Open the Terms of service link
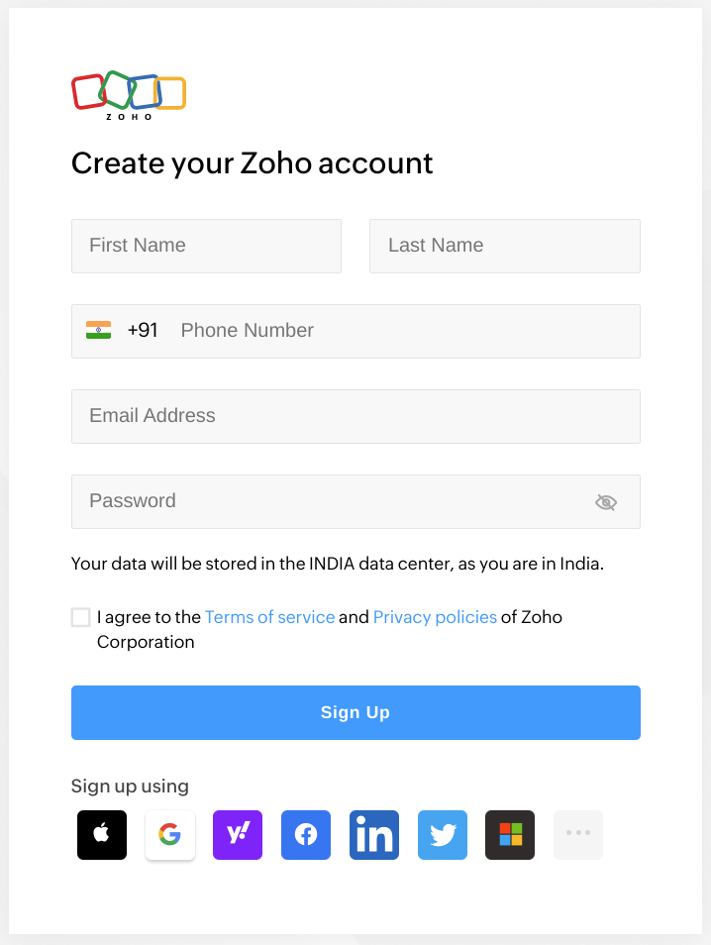This screenshot has width=711, height=945. (269, 617)
